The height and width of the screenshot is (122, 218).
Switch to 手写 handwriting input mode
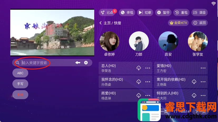(20, 84)
